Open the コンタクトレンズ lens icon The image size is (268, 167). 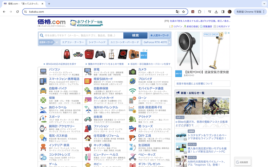(x=43, y=157)
